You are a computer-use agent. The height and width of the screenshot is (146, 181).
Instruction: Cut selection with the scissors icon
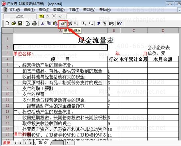42,24
